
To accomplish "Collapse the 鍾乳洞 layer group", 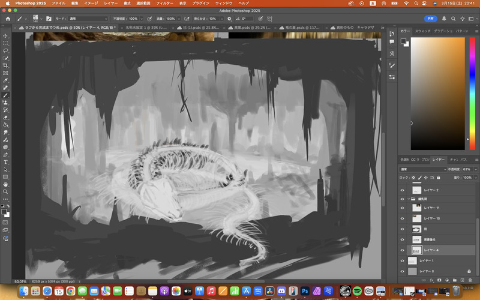I will pos(408,198).
